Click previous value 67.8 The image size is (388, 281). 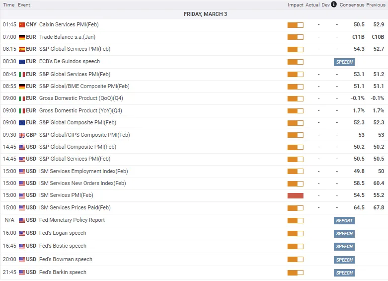pos(379,207)
